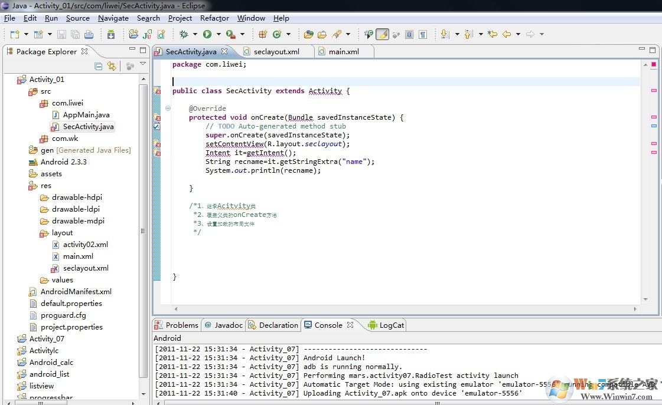This screenshot has height=405, width=662.
Task: Open the Android SDK Manager icon
Action: coord(110,35)
